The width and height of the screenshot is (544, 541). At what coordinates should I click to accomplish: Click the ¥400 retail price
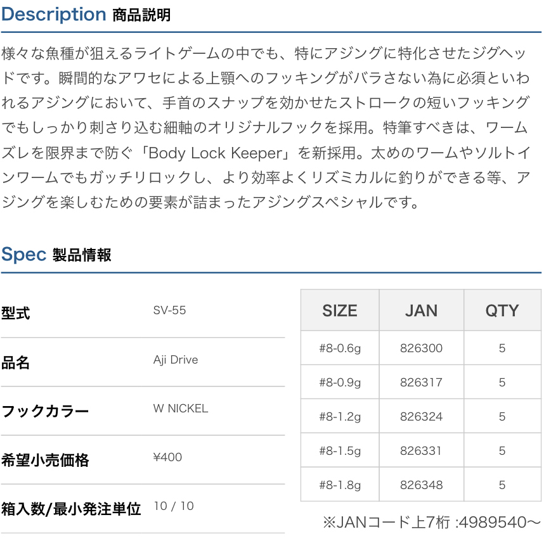(167, 457)
